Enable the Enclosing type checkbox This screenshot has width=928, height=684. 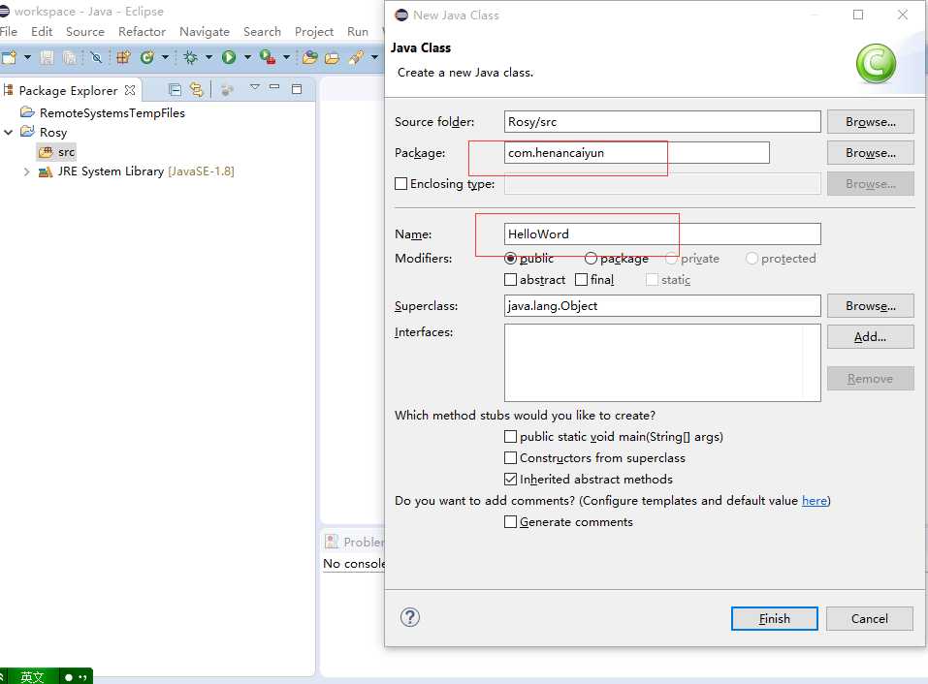[400, 184]
